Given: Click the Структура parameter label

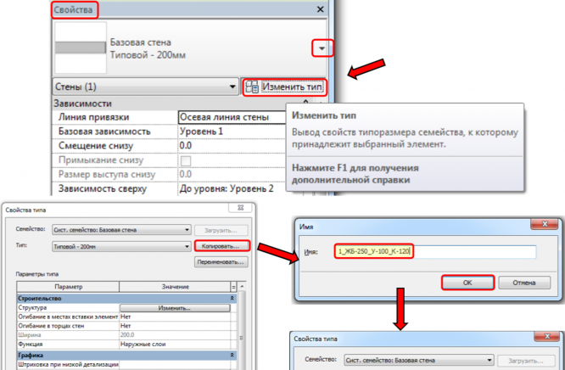Looking at the screenshot, I should (x=32, y=308).
